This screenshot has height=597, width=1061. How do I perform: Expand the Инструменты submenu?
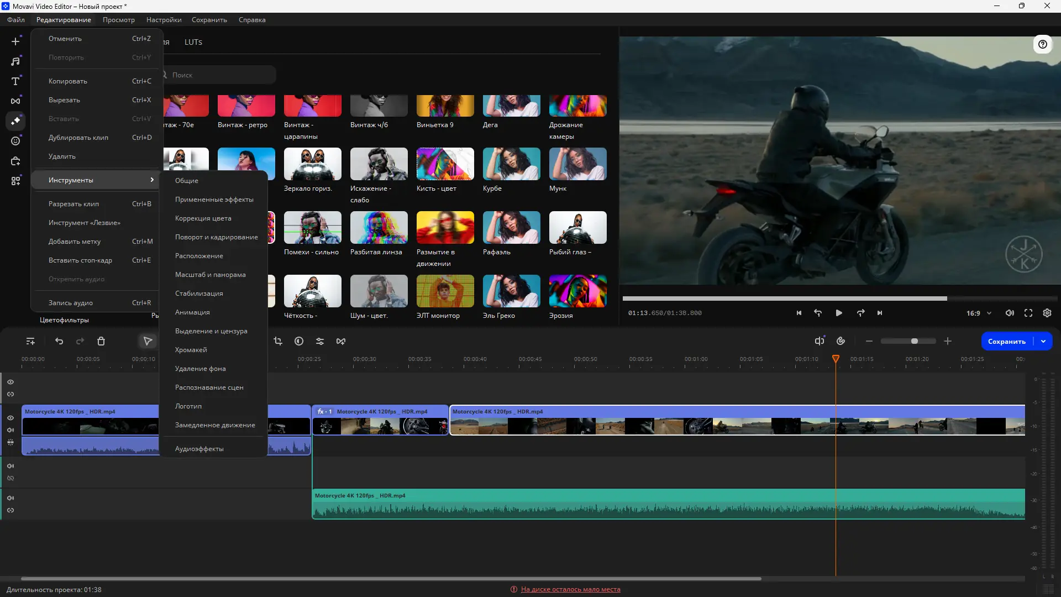[x=95, y=180]
